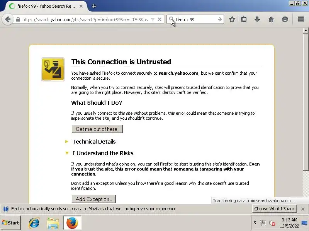
Task: Select the firefox 99 Yahoo Search tab
Action: (x=46, y=6)
